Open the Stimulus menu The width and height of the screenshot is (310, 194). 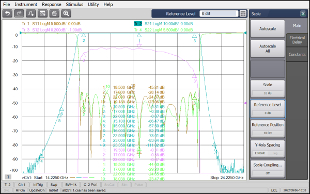click(74, 4)
